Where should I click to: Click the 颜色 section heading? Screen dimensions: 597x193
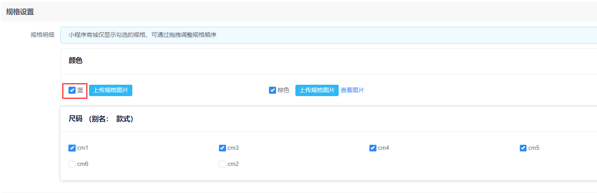76,60
